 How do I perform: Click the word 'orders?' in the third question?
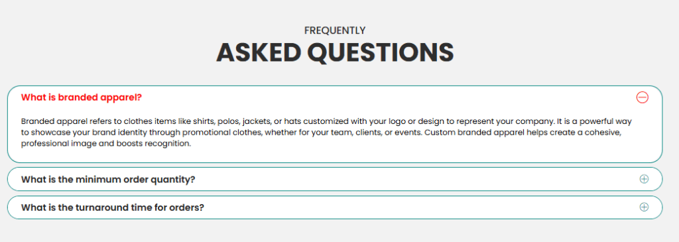click(x=188, y=208)
